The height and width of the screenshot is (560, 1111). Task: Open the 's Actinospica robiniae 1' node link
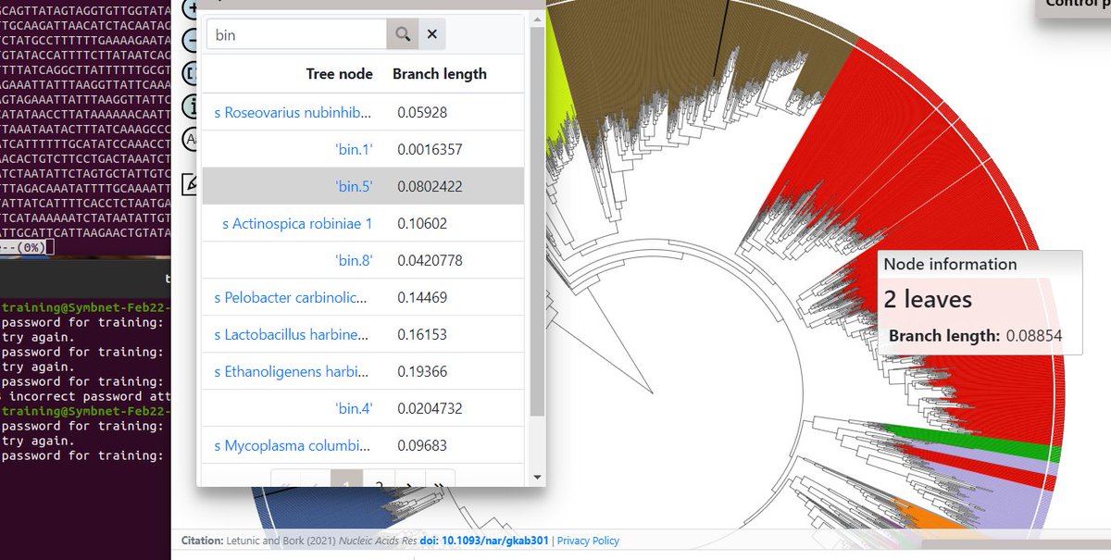point(297,223)
